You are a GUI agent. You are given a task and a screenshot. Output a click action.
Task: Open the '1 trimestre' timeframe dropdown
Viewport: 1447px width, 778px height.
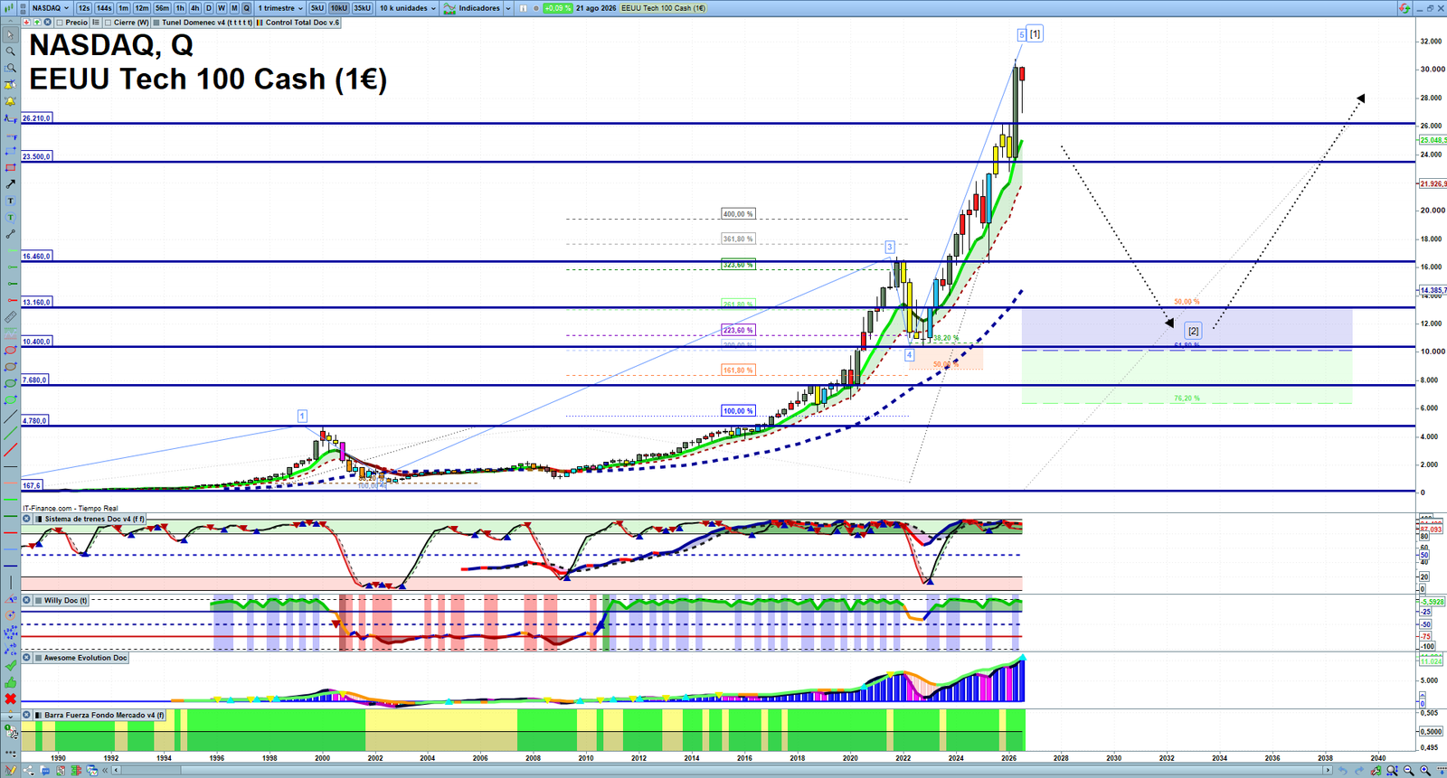280,8
